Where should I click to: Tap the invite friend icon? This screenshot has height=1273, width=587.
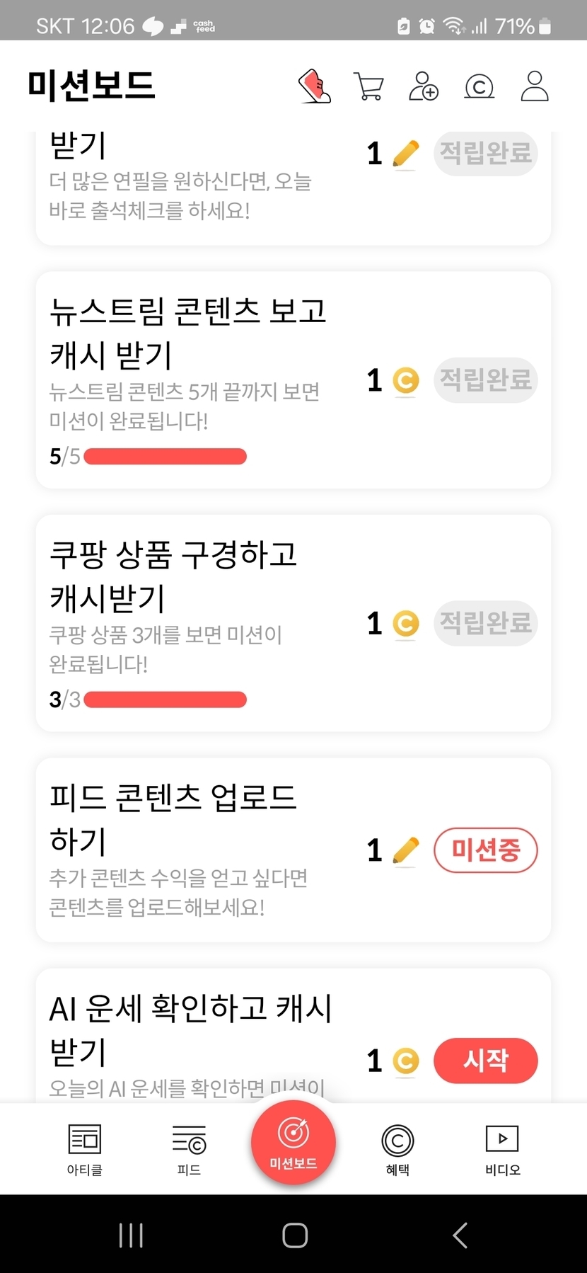pos(424,86)
